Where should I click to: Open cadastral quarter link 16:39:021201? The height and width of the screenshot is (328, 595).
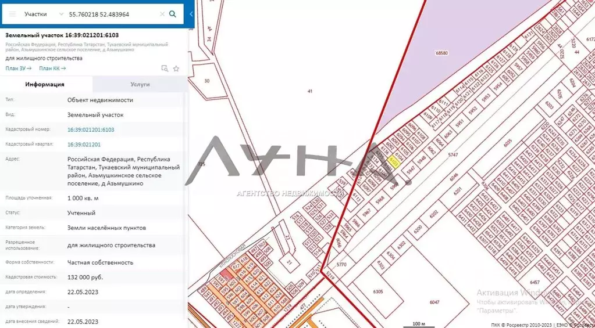(84, 145)
